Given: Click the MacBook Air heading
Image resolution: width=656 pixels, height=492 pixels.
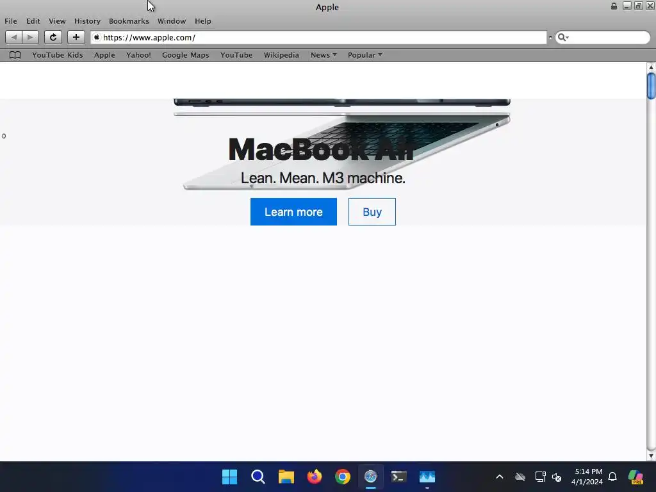Looking at the screenshot, I should pyautogui.click(x=322, y=149).
